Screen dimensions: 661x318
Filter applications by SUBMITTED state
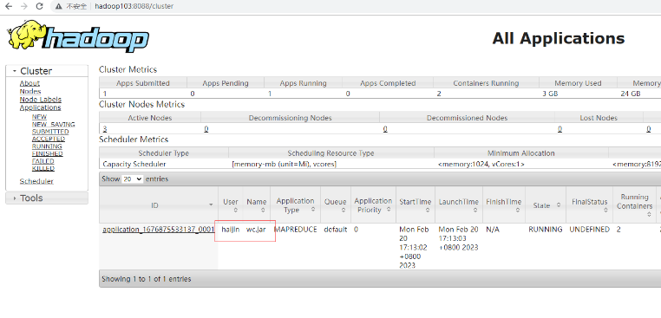50,132
